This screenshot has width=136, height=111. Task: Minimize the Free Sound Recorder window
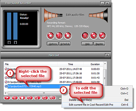pyautogui.click(x=103, y=4)
